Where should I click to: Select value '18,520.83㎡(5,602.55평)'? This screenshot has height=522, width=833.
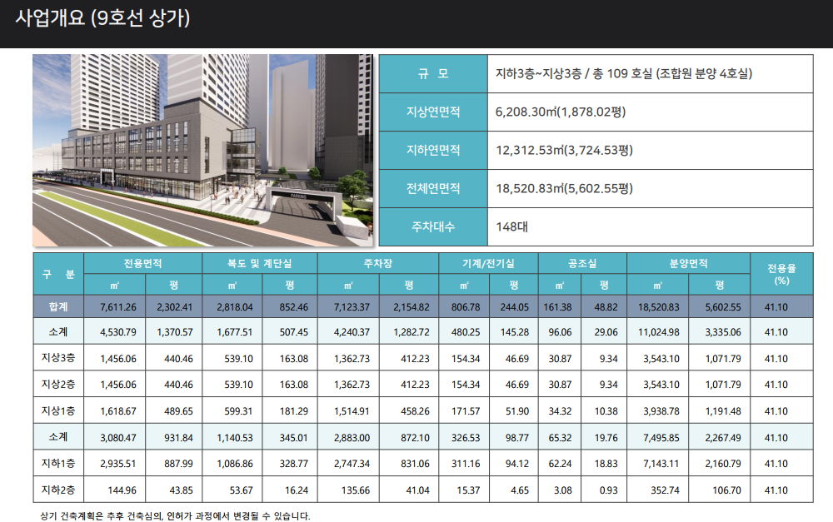click(x=564, y=188)
